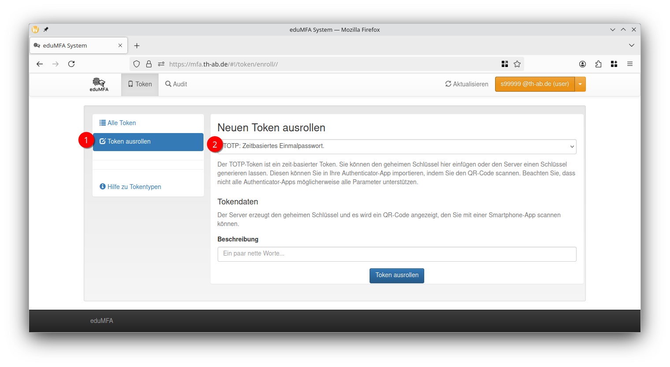Go back with the browser back arrow
The height and width of the screenshot is (367, 670).
tap(40, 64)
